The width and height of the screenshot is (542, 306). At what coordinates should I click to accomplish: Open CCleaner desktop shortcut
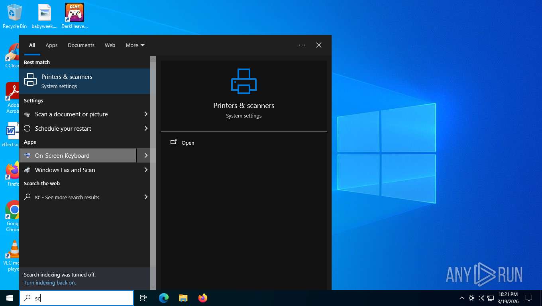12,56
